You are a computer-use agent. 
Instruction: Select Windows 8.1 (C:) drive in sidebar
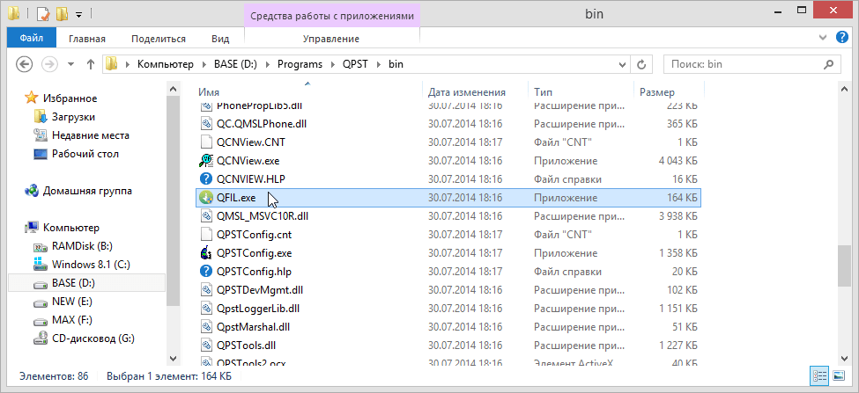coord(90,265)
